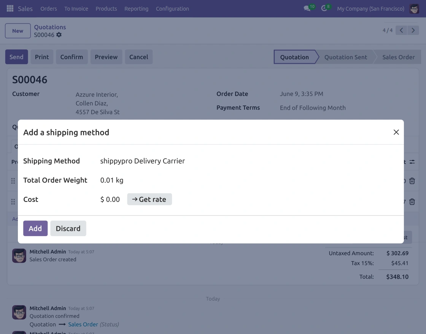This screenshot has height=334, width=426.
Task: Open the activities clock icon with 8 badge
Action: 324,8
